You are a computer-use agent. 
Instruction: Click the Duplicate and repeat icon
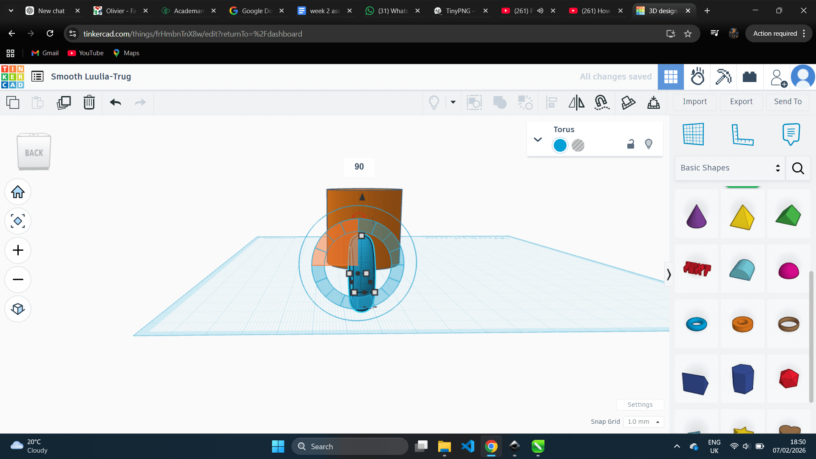64,102
